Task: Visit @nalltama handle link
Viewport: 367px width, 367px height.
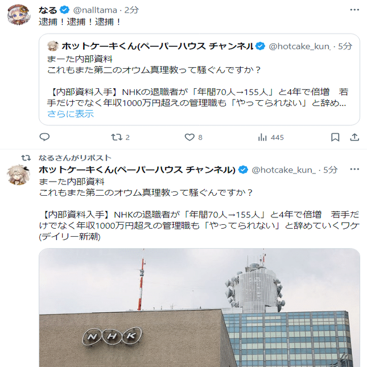Action: point(95,10)
